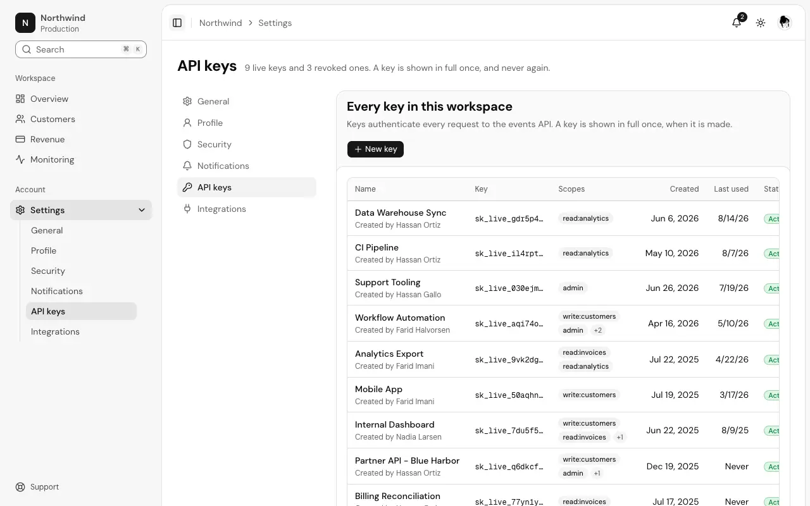The image size is (810, 506).
Task: Go to Customers page
Action: (x=81, y=119)
